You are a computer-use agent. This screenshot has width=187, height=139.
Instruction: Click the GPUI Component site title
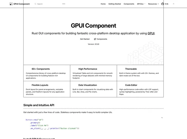click(21, 4)
